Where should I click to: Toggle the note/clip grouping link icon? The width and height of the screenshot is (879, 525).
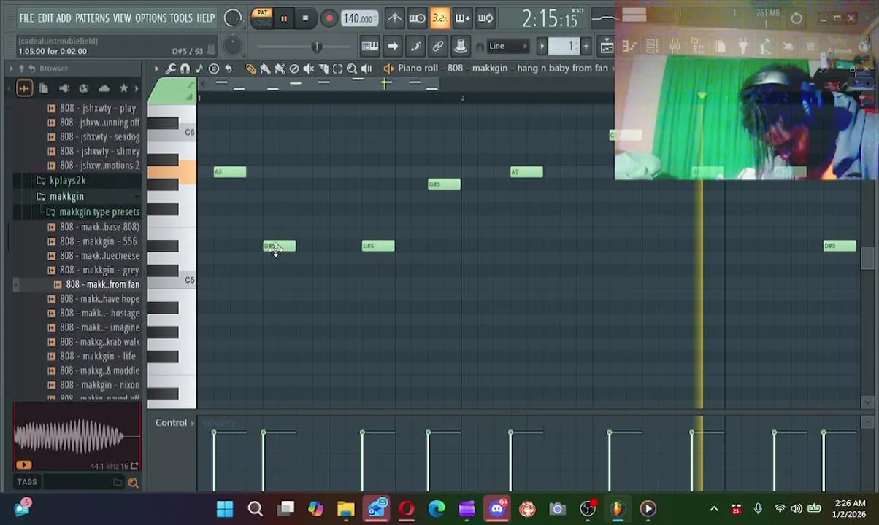[x=438, y=47]
